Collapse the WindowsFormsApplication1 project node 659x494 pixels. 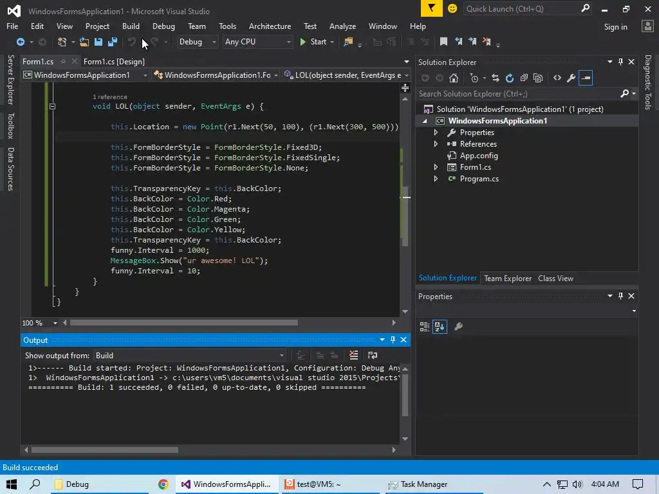(x=425, y=121)
